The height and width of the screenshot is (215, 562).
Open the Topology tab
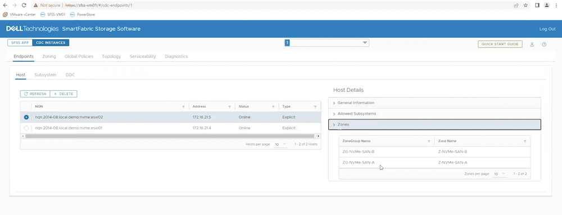[111, 57]
